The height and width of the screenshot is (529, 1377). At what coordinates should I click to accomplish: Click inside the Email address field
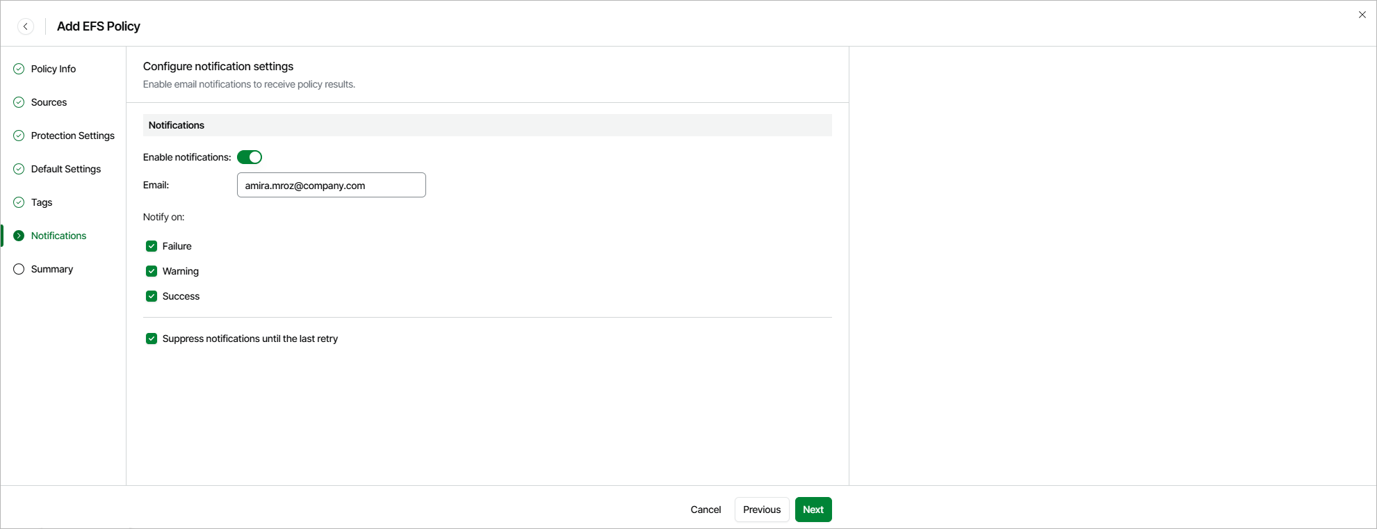[331, 185]
